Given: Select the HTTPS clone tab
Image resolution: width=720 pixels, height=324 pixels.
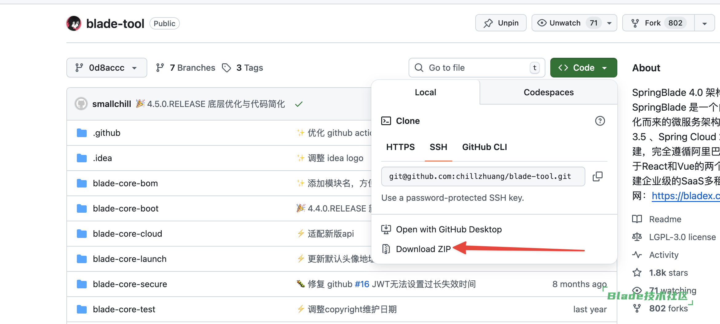Looking at the screenshot, I should click(400, 147).
